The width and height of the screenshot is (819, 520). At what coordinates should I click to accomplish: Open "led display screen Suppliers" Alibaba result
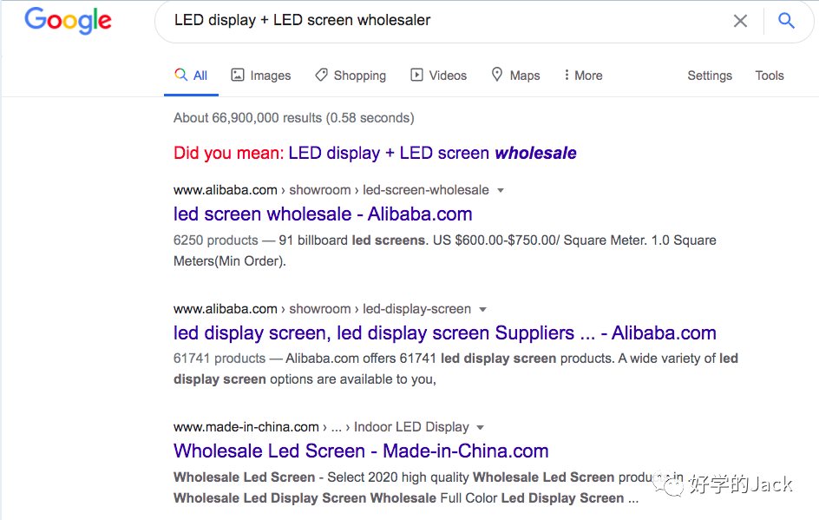coord(444,333)
